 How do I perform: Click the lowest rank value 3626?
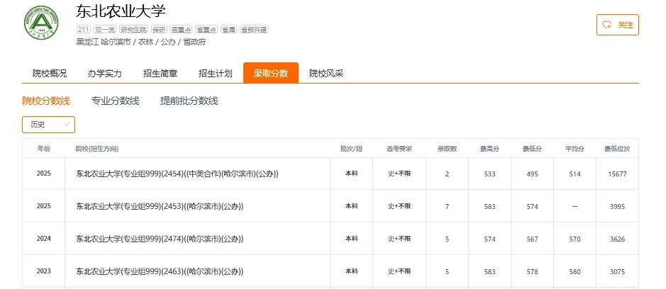[617, 239]
